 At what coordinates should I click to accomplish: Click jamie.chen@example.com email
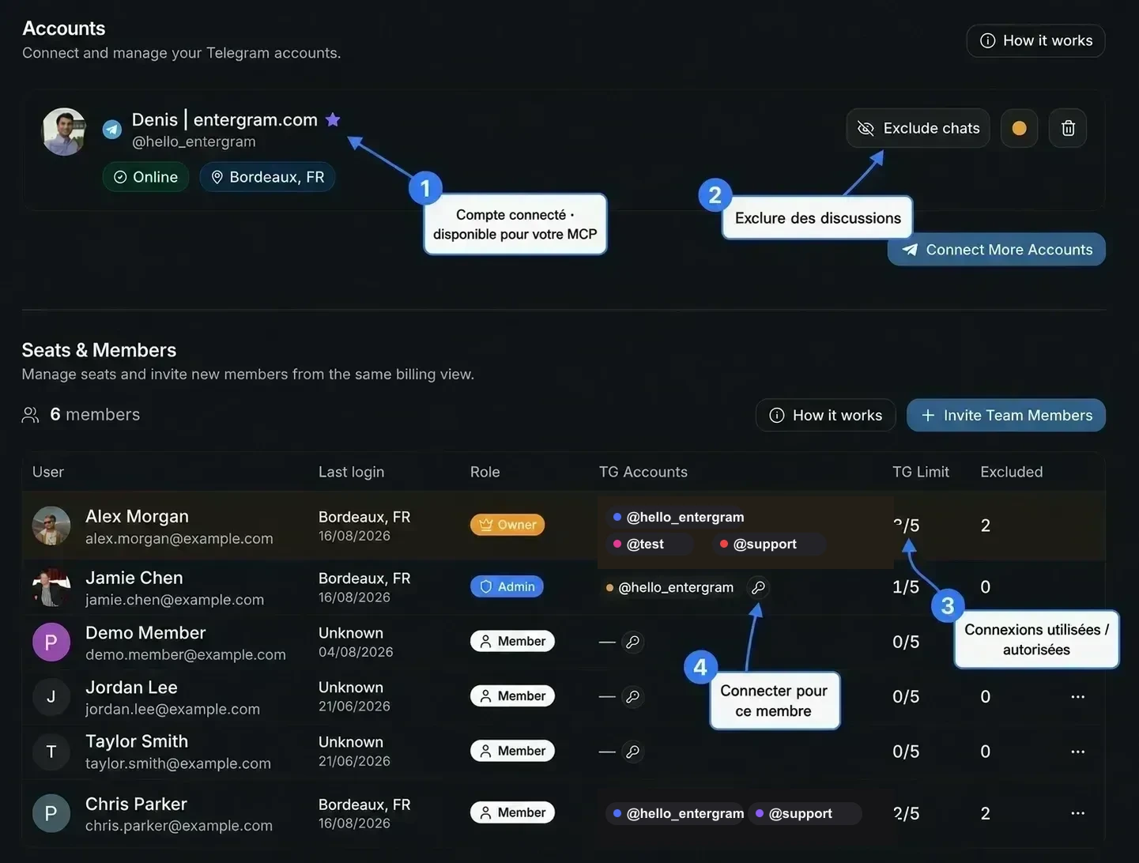tap(175, 600)
